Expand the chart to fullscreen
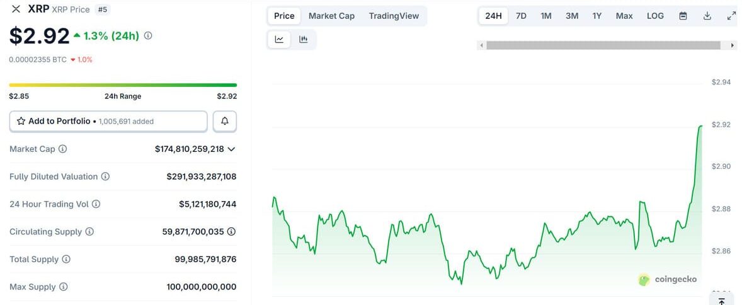This screenshot has width=742, height=305. click(731, 16)
